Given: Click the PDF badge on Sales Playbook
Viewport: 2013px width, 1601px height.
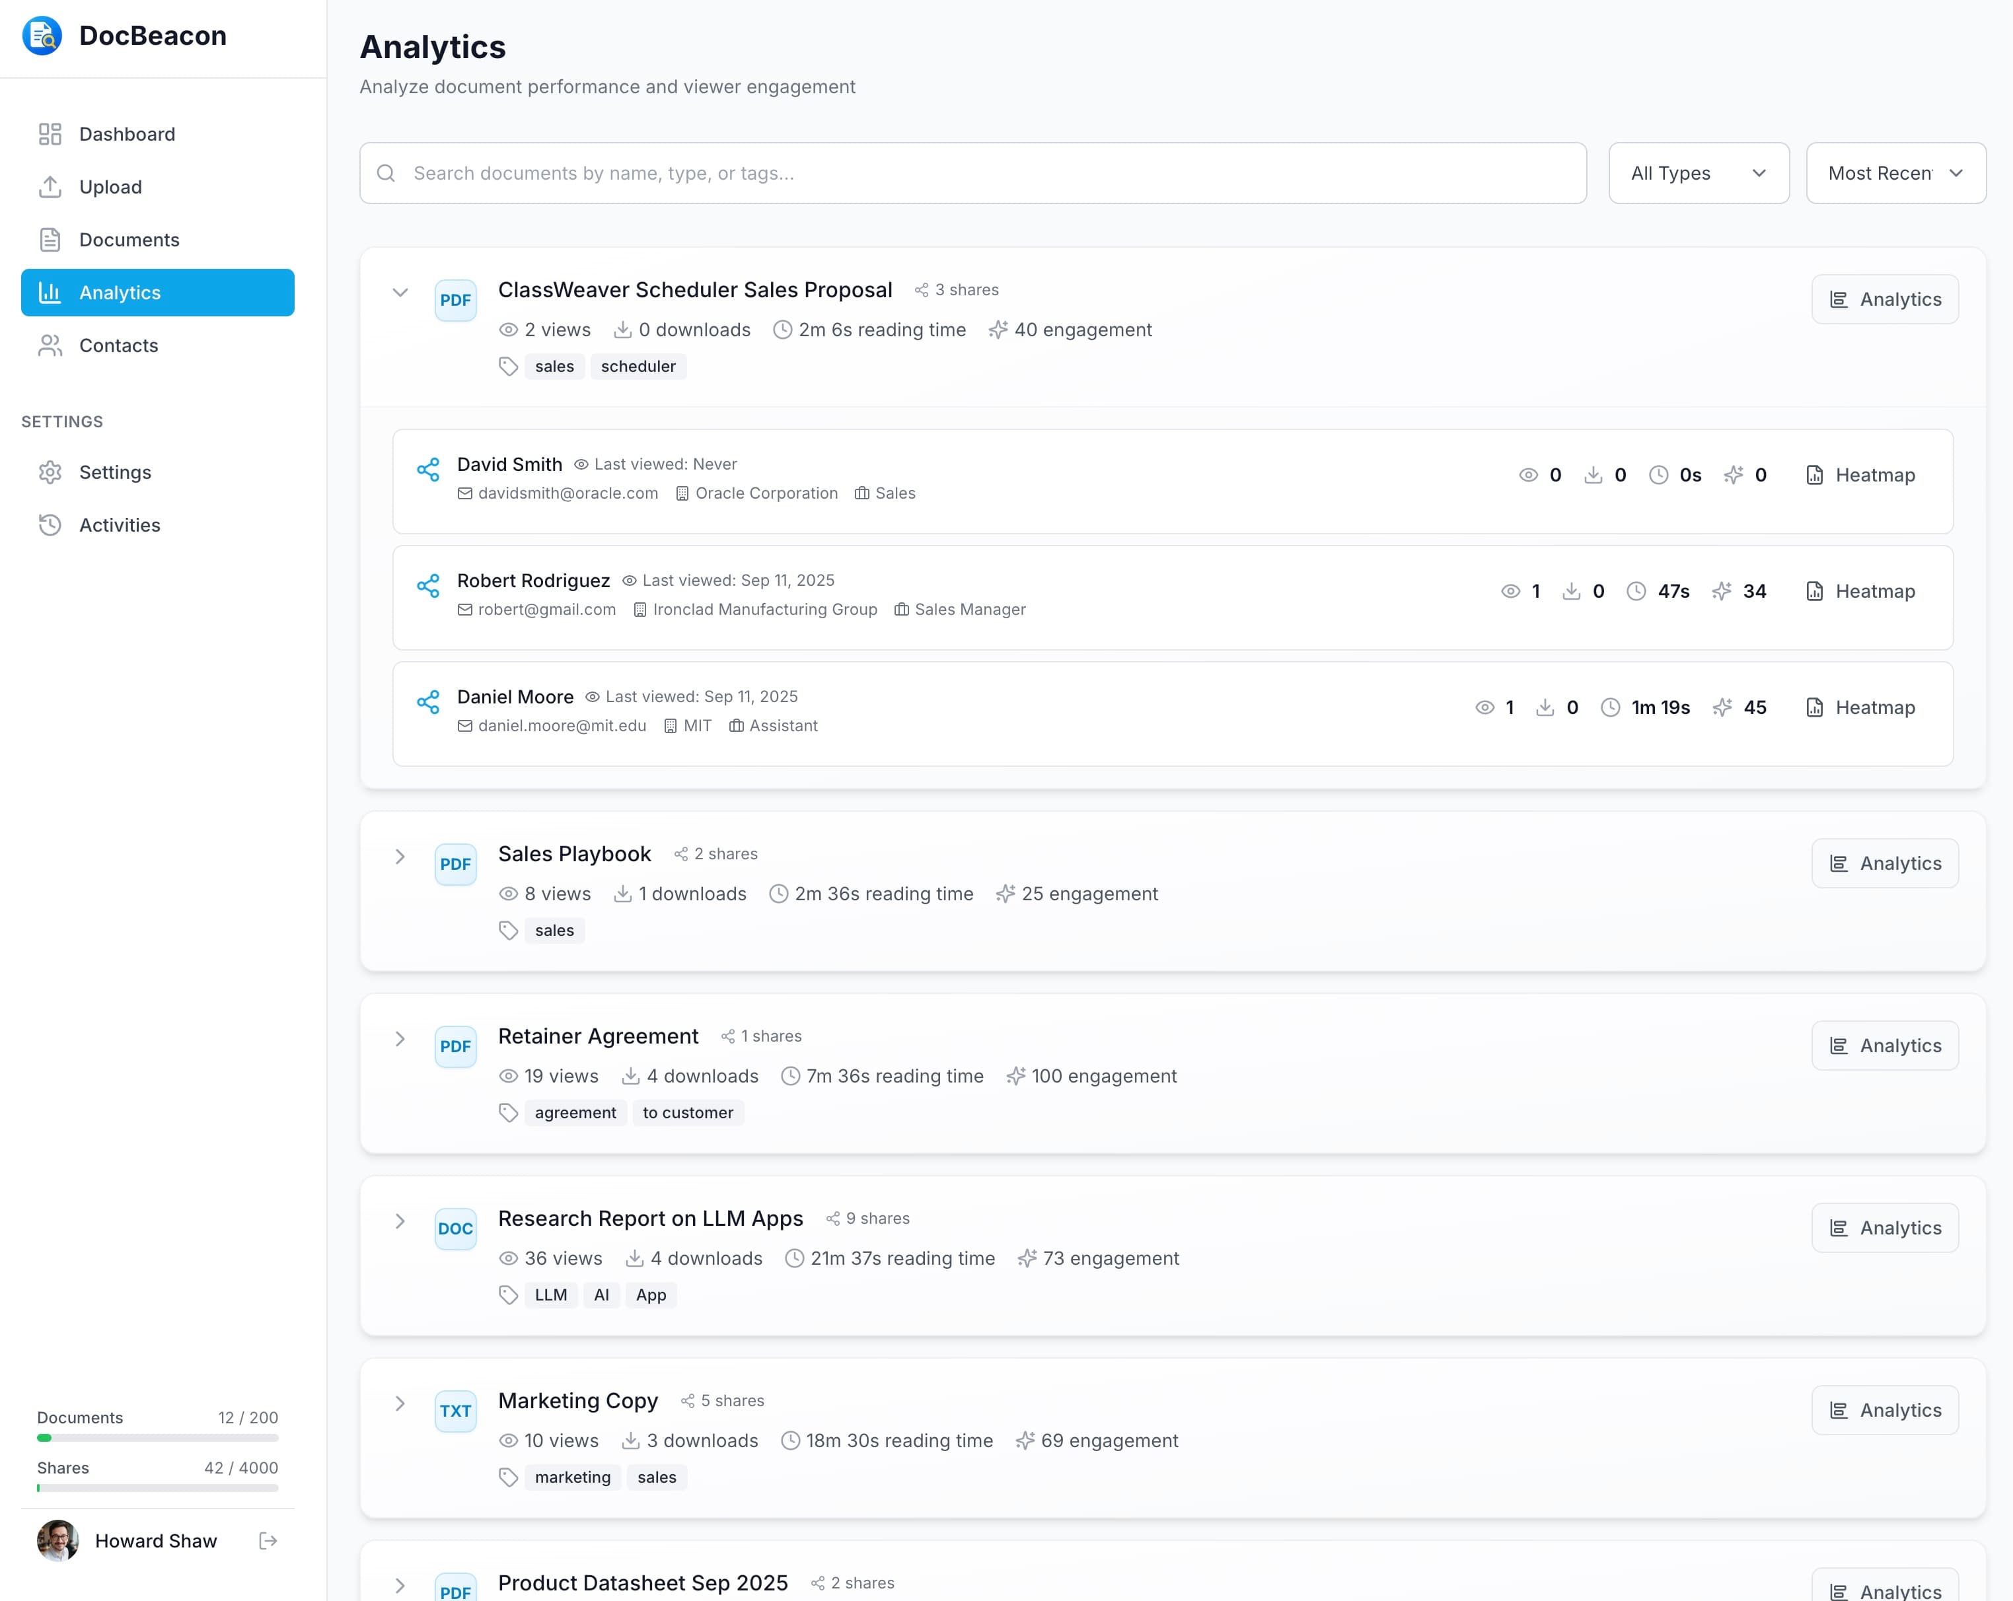Looking at the screenshot, I should 456,863.
